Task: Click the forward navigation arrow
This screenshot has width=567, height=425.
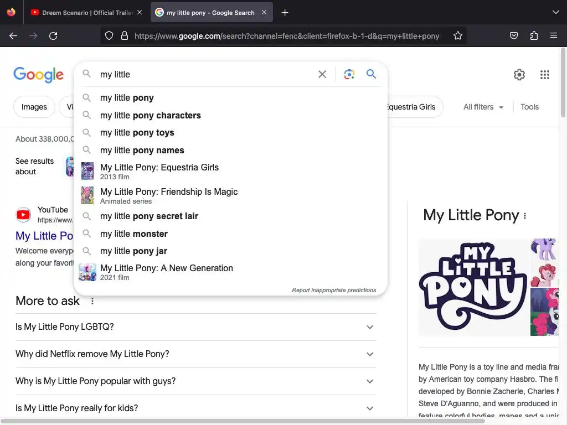Action: coord(33,36)
